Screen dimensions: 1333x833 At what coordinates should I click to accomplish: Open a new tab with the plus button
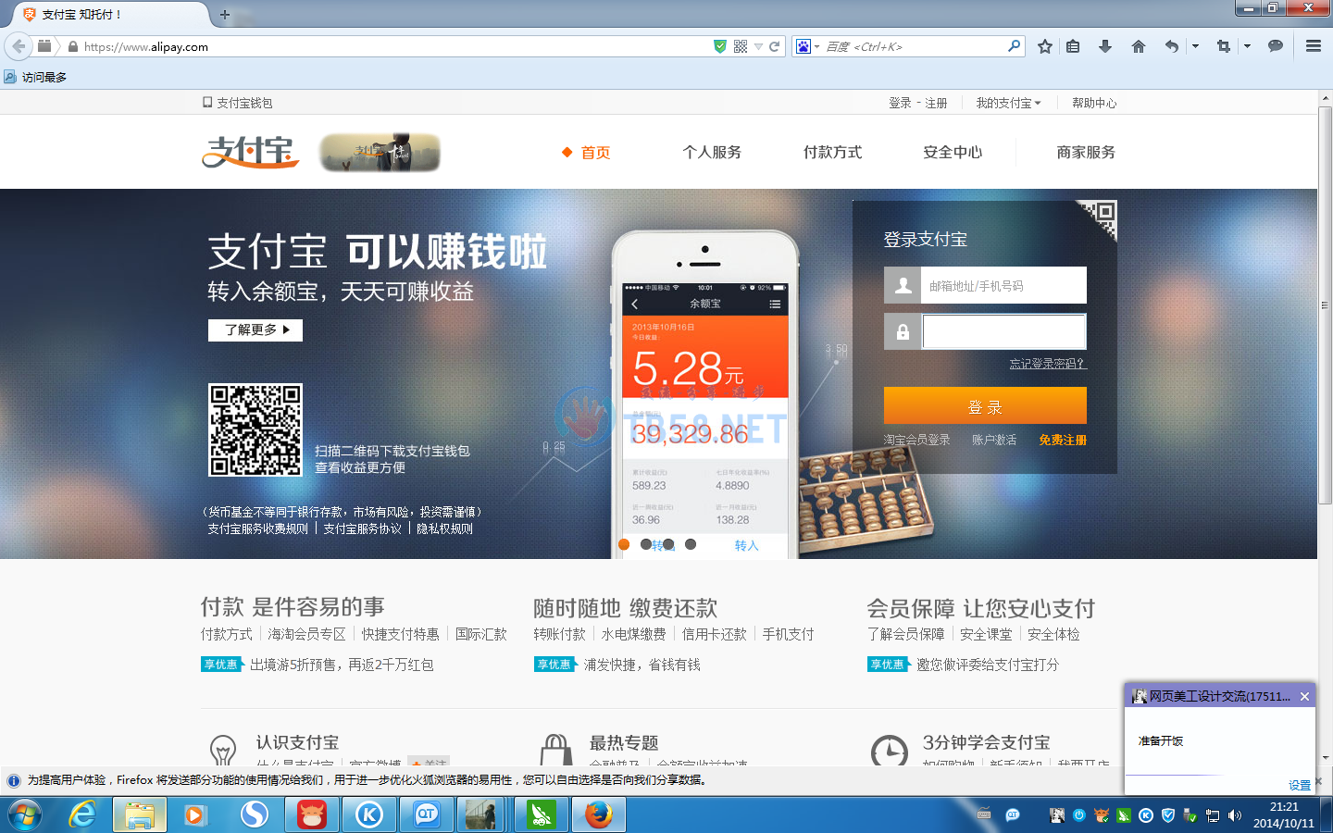(224, 15)
